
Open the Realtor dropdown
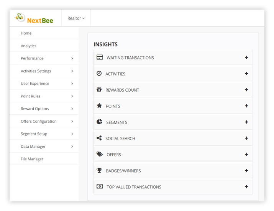coord(76,18)
